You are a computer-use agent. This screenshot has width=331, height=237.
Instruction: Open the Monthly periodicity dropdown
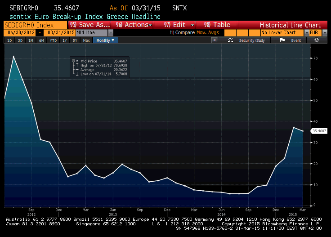pyautogui.click(x=106, y=40)
